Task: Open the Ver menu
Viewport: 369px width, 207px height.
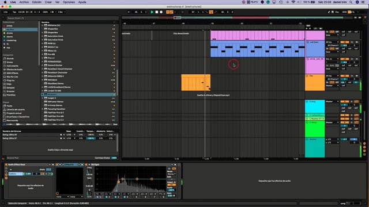Action: (x=57, y=2)
